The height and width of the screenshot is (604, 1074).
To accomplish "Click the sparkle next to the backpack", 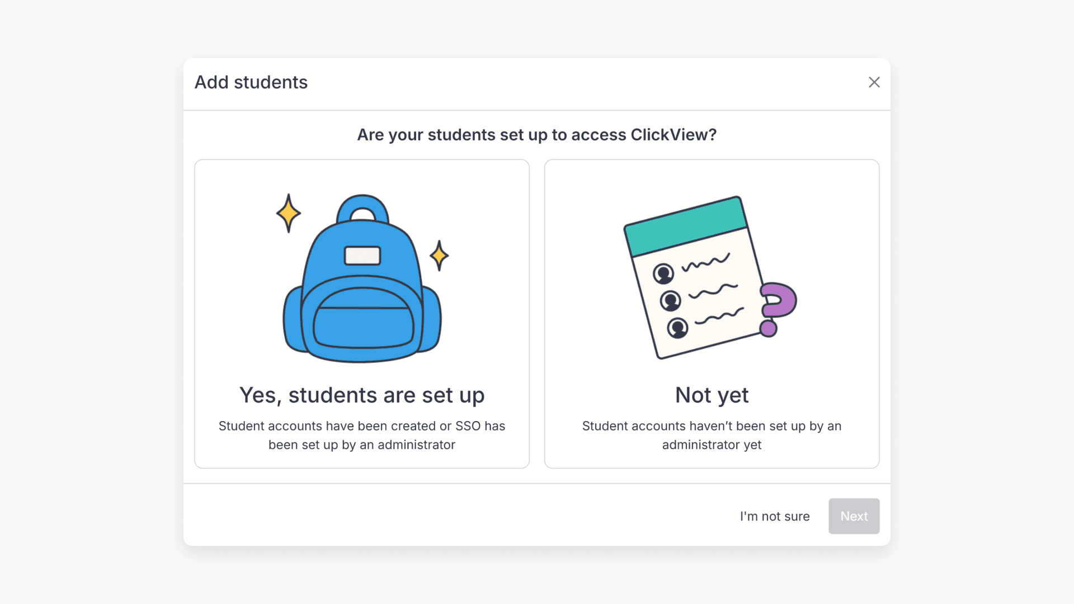I will point(289,213).
